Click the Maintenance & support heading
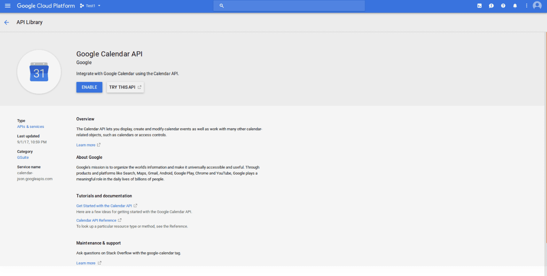Screen dimensions: 547x276 (99, 243)
